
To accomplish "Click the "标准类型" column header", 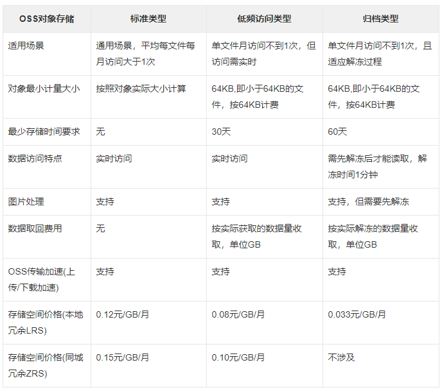I will 148,19.
